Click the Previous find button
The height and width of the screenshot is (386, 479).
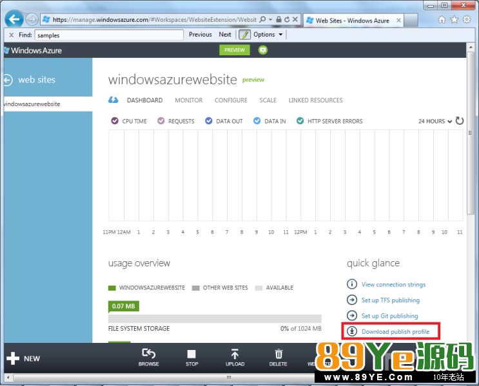click(200, 35)
